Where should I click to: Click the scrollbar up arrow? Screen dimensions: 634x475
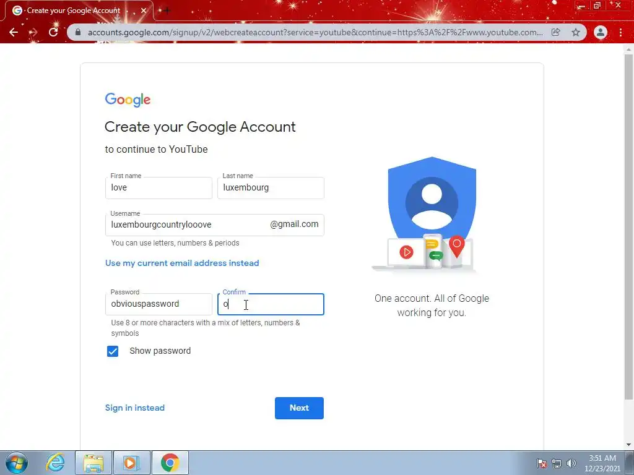click(x=628, y=48)
